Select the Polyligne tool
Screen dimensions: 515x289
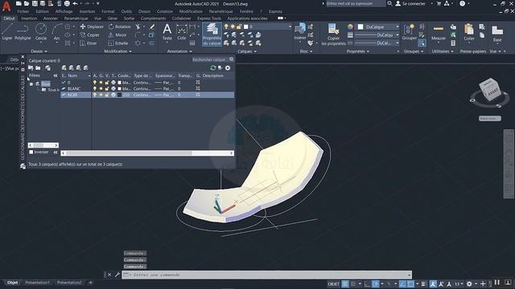pyautogui.click(x=23, y=32)
